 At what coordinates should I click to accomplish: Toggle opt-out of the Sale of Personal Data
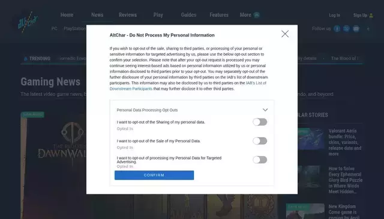260,141
